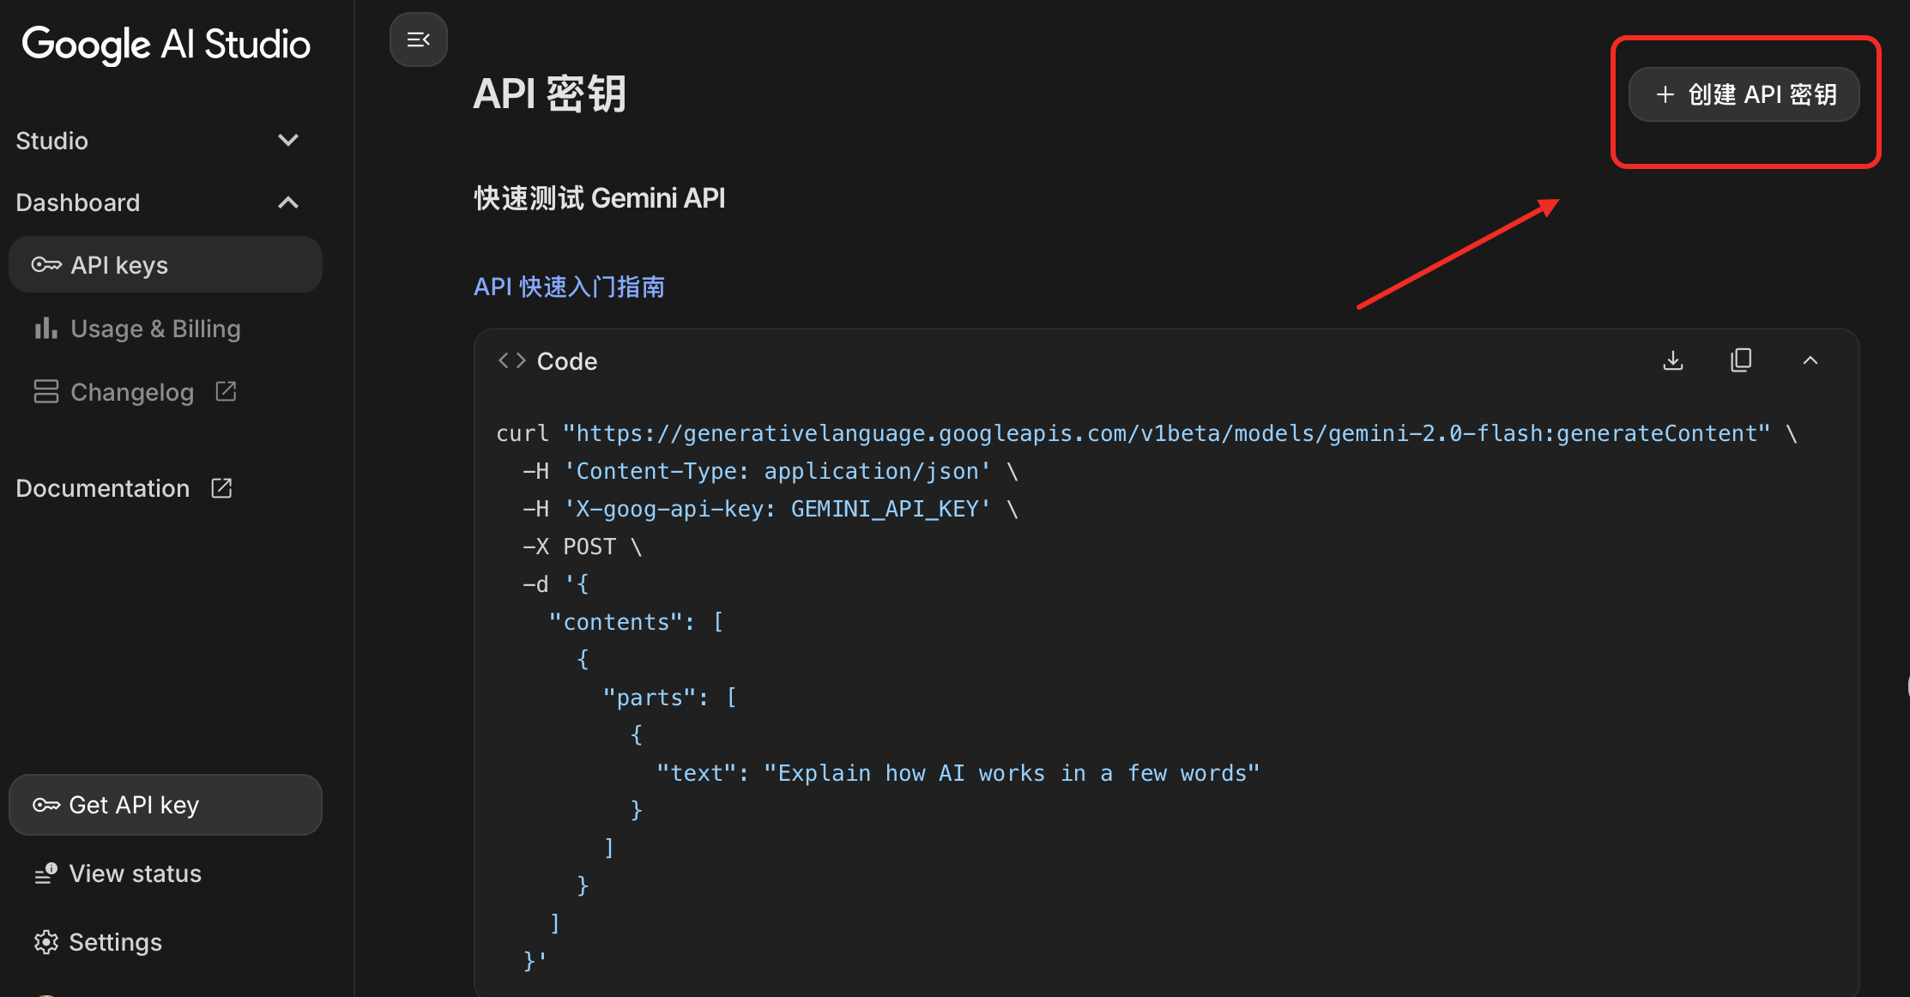Open the Documentation link
1910x997 pixels.
[x=103, y=488]
